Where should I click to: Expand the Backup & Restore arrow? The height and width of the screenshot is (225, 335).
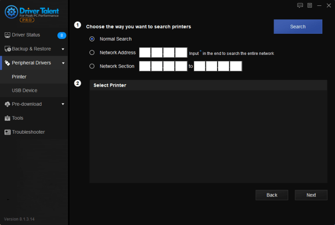pos(63,49)
